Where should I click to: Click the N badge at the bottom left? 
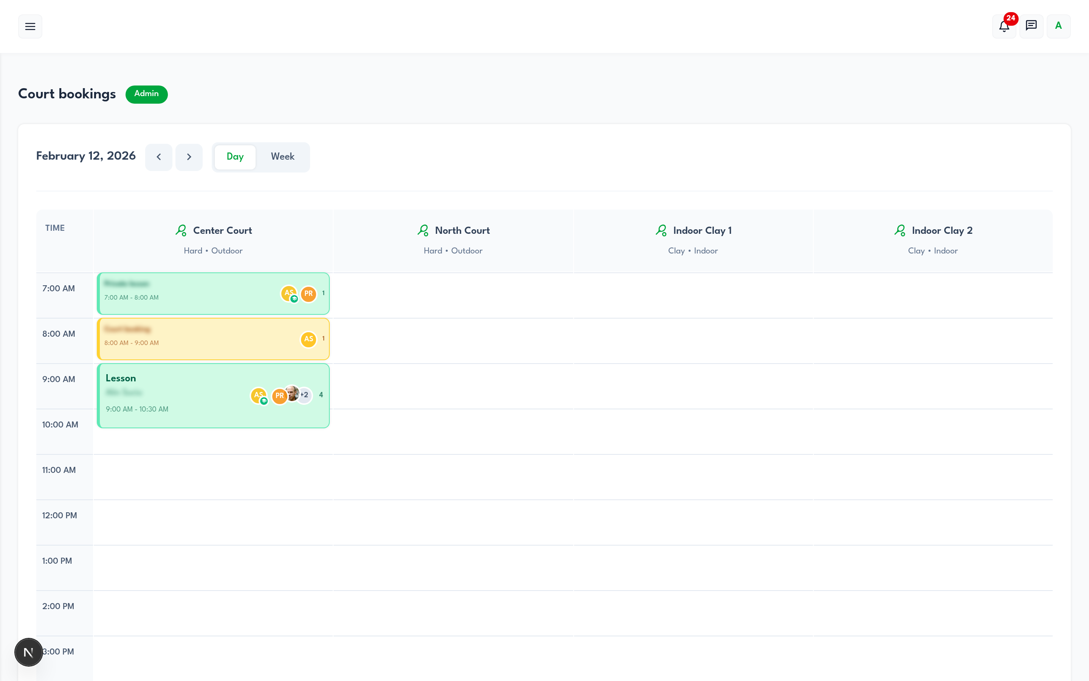coord(28,652)
